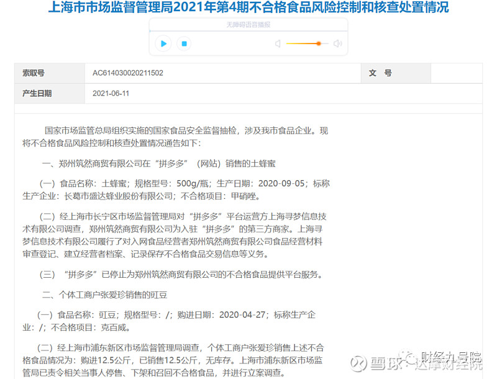Select the date 2021-06-11
This screenshot has width=497, height=379.
(111, 93)
